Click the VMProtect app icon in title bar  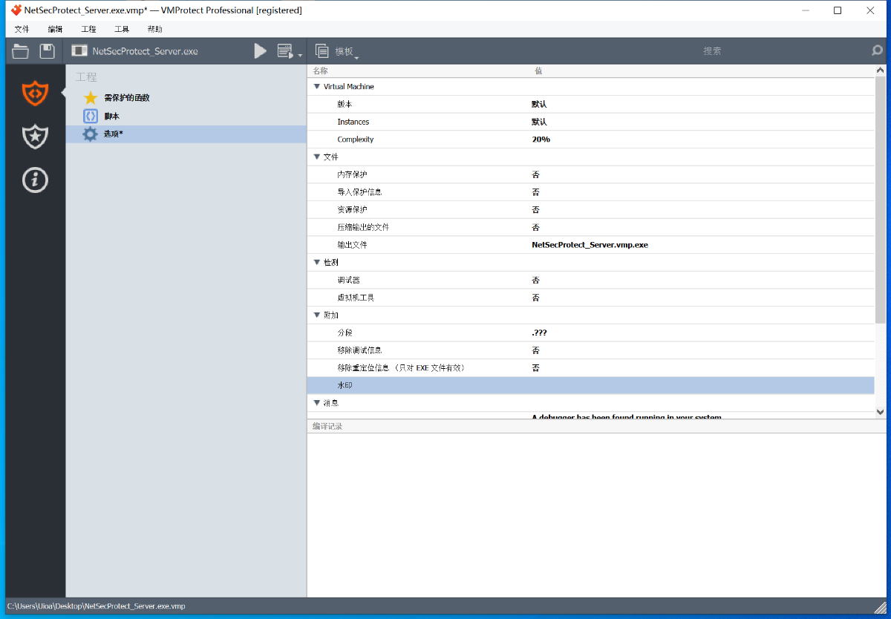pos(16,10)
